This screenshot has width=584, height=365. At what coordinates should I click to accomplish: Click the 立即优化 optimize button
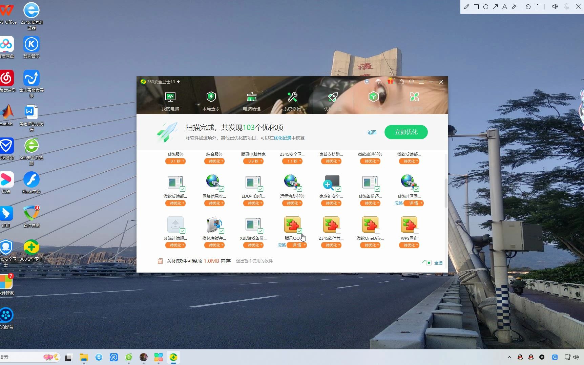405,132
